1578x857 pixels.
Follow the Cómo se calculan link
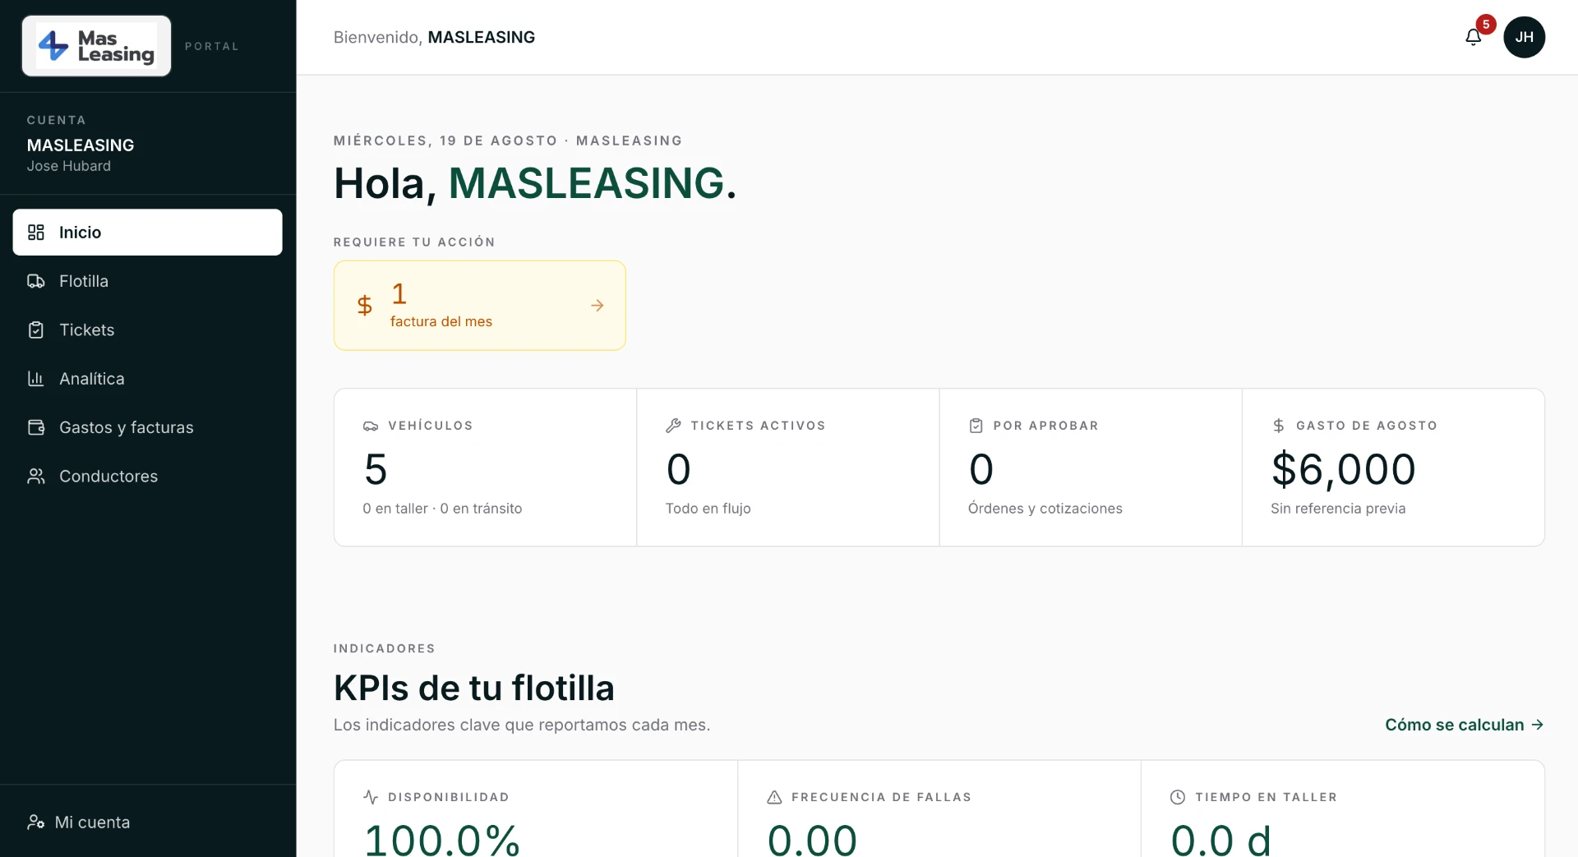(1464, 725)
